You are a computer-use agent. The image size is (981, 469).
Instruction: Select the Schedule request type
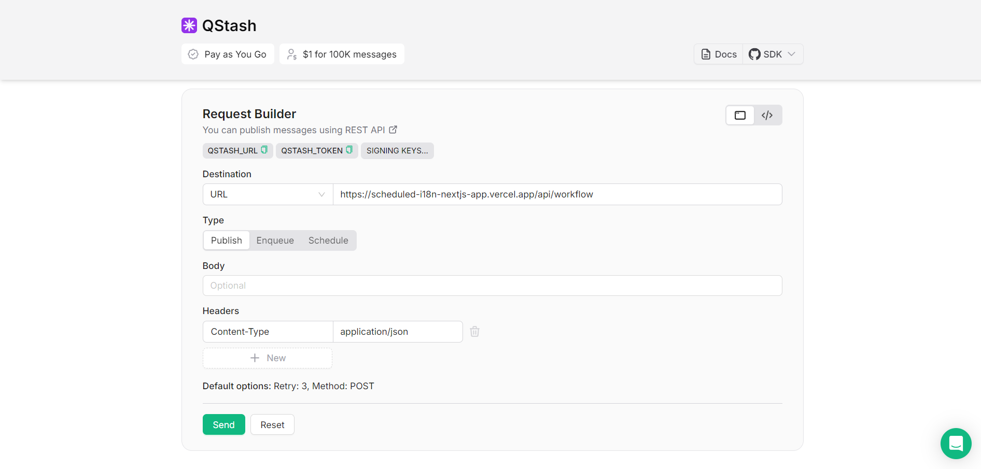pos(328,240)
